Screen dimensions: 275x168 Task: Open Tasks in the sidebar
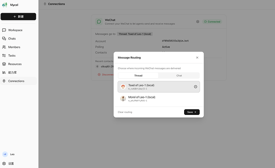(x=18, y=55)
